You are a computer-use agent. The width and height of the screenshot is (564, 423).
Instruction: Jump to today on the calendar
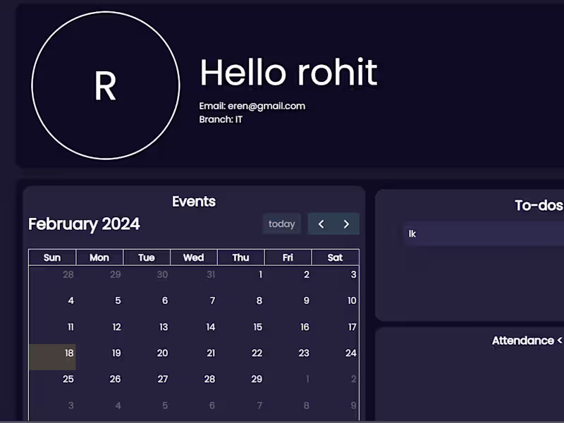pos(281,223)
